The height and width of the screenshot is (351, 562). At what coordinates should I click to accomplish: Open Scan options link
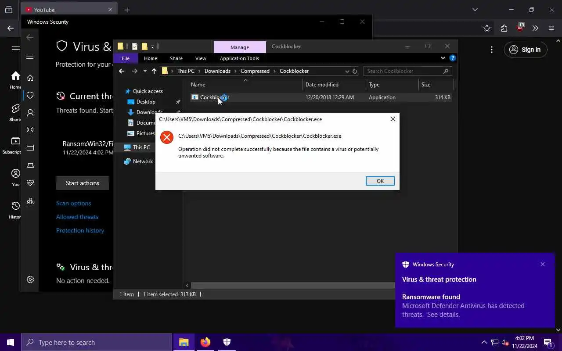(74, 203)
